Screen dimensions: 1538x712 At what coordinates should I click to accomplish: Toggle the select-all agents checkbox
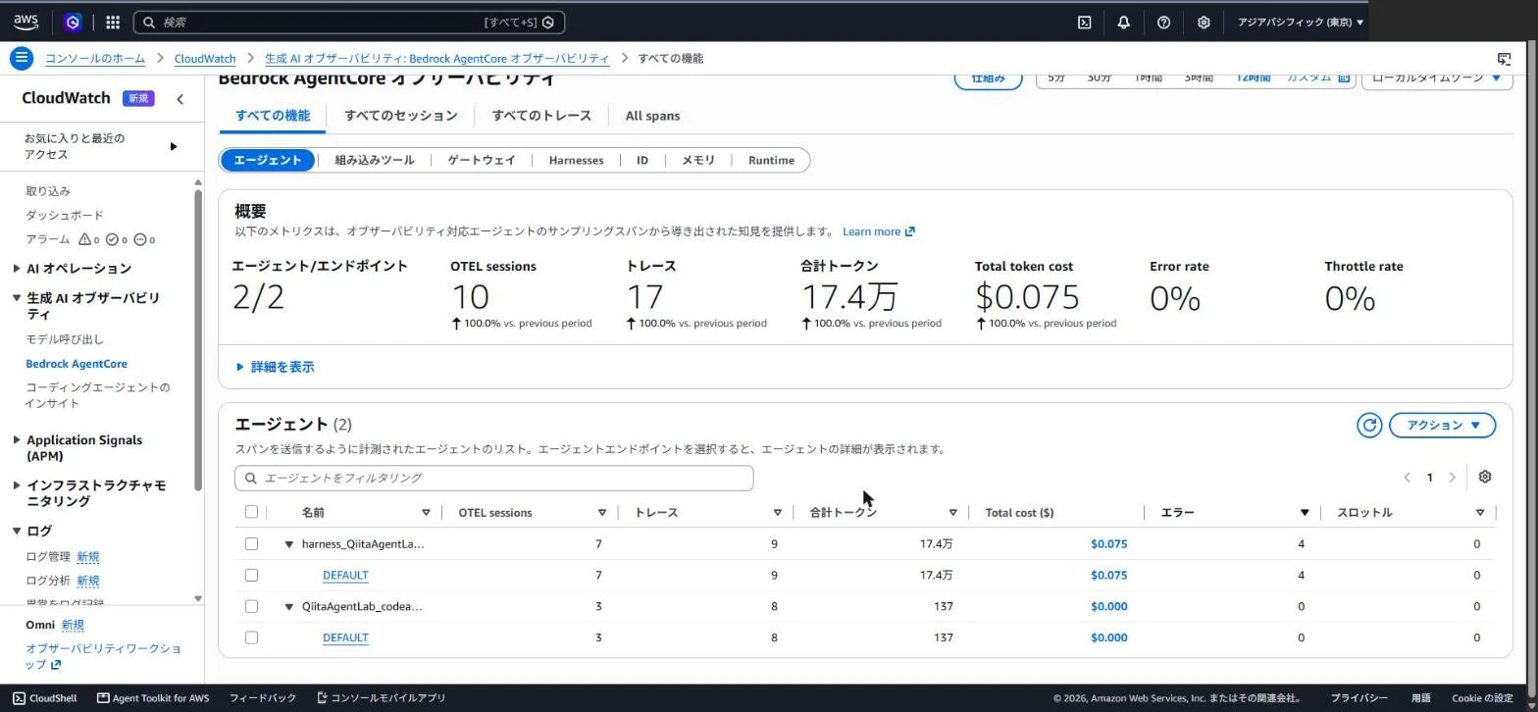(251, 512)
